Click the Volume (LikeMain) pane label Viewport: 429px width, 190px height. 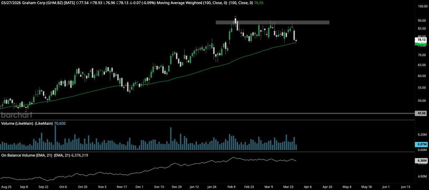click(18, 123)
